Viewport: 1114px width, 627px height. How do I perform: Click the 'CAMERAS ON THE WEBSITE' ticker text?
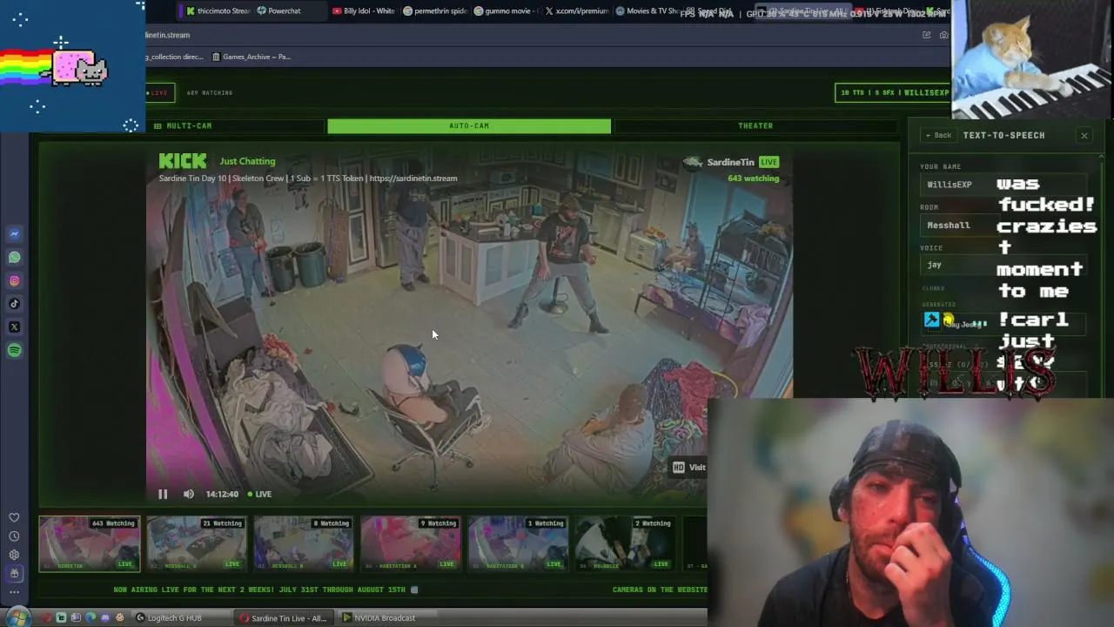click(660, 590)
